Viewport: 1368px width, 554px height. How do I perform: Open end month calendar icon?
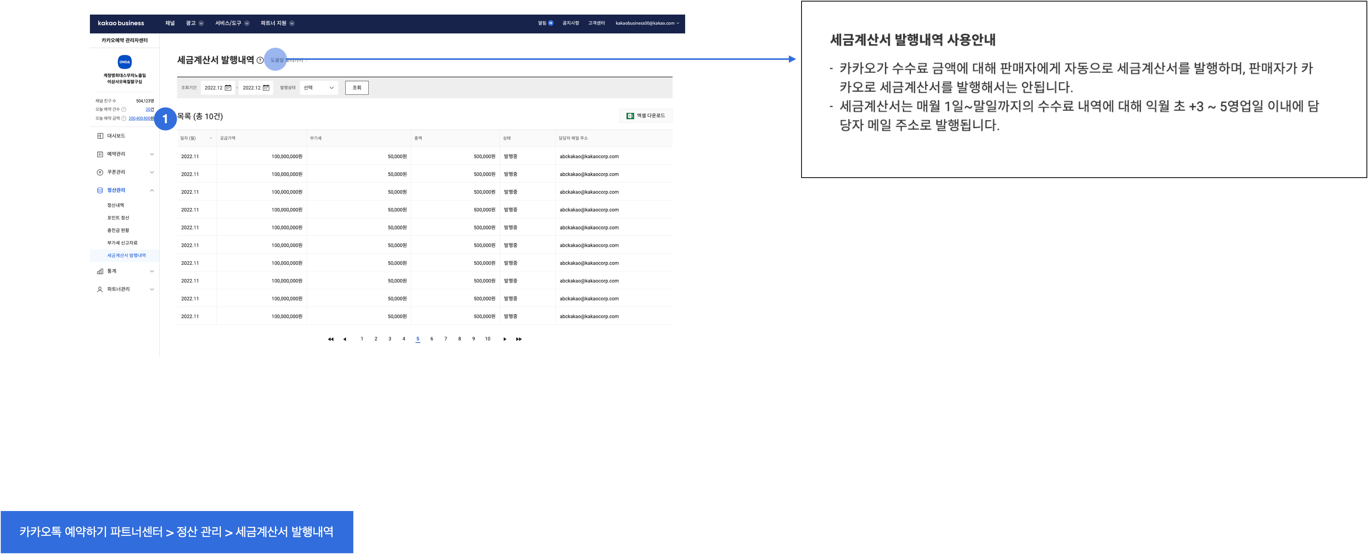tap(266, 88)
